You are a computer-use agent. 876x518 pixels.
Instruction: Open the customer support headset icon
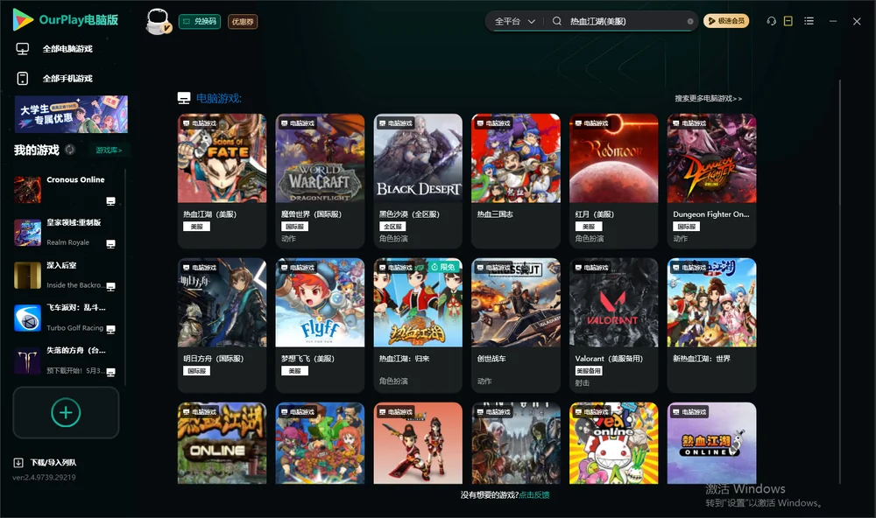tap(772, 21)
